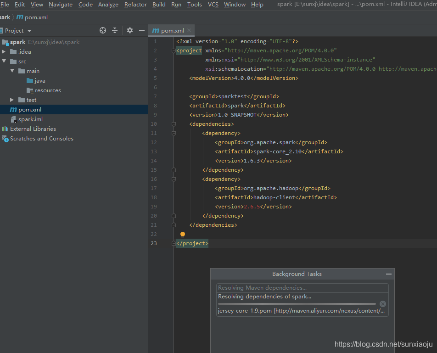
Task: Click the Scratches and Consoles icon
Action: 6,139
